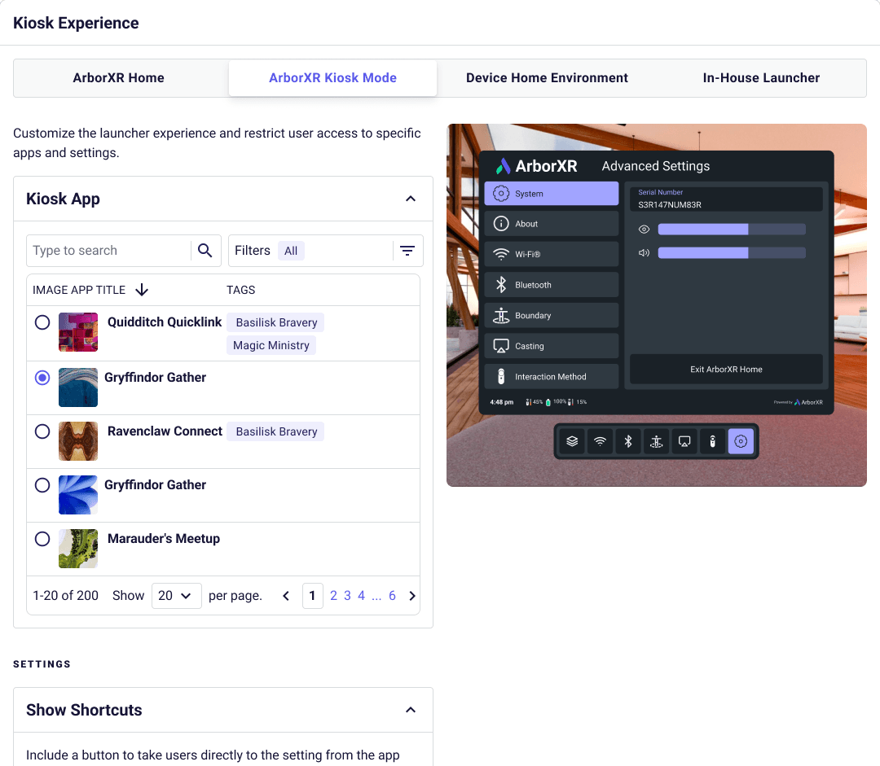Click the About info icon in preview

(x=500, y=224)
